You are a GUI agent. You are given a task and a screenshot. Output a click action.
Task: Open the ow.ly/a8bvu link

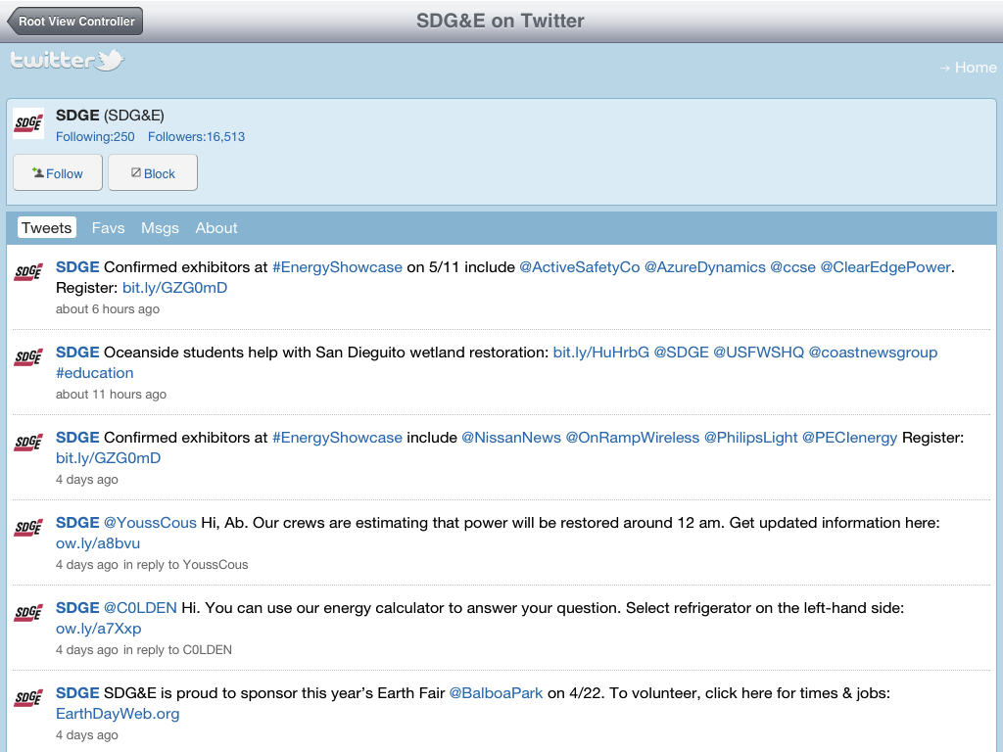tap(98, 542)
